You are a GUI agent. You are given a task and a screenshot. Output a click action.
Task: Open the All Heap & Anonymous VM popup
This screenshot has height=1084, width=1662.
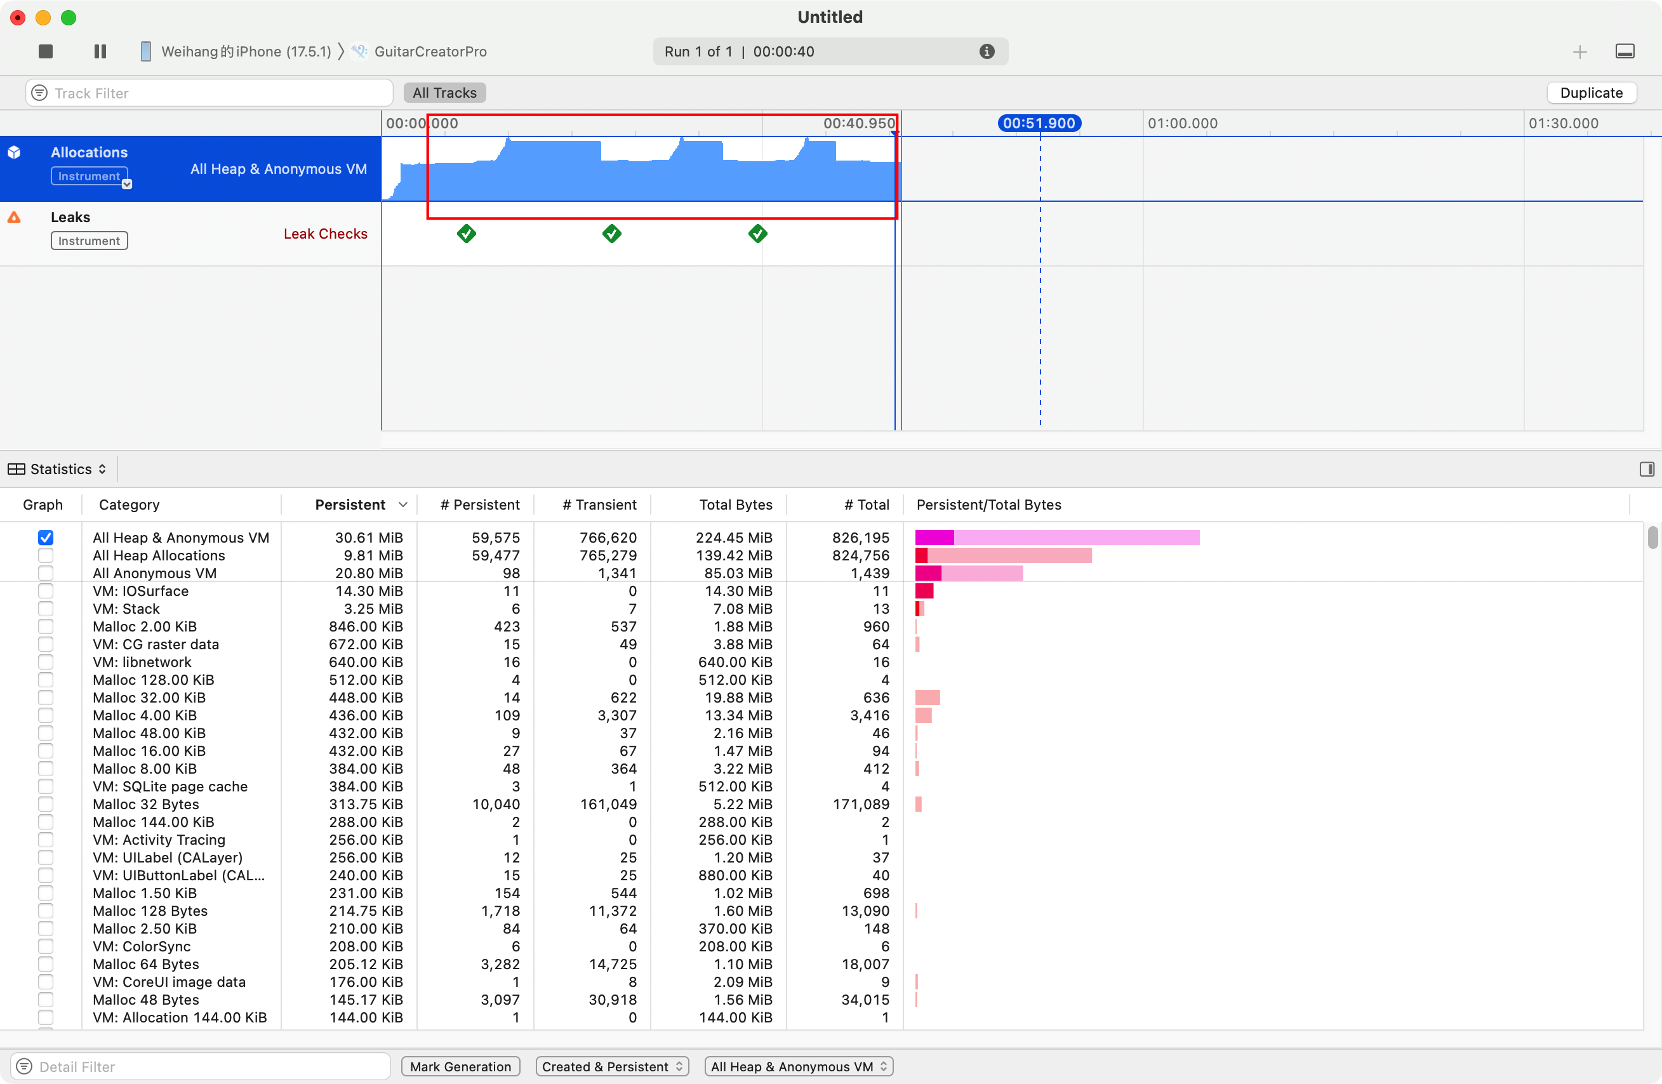799,1067
